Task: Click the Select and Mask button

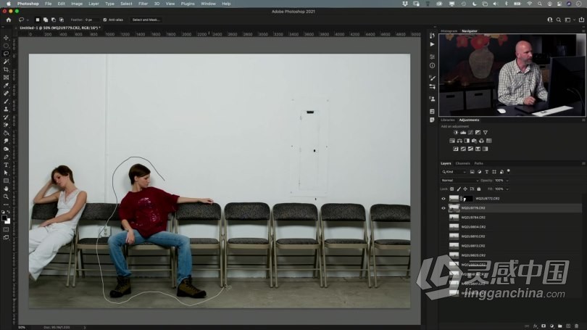Action: [x=146, y=20]
